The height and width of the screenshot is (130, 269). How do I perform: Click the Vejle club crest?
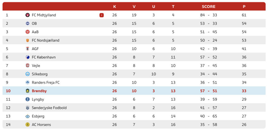[x=27, y=66]
